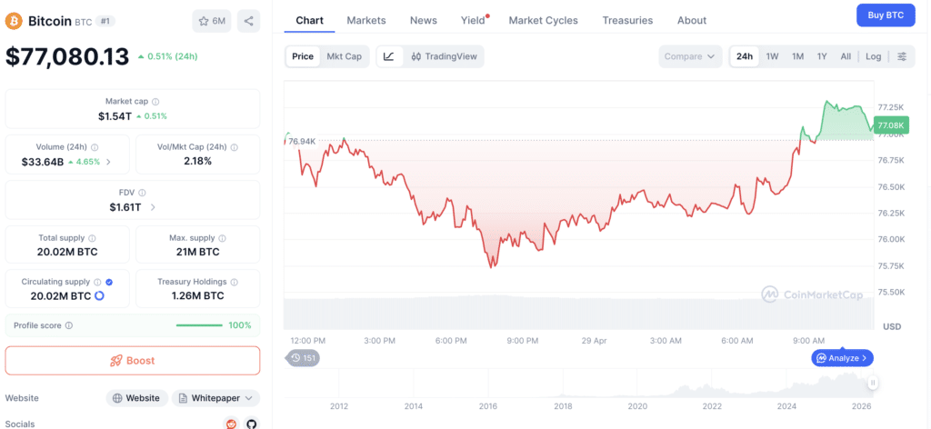Open the GitHub social icon

(x=252, y=424)
